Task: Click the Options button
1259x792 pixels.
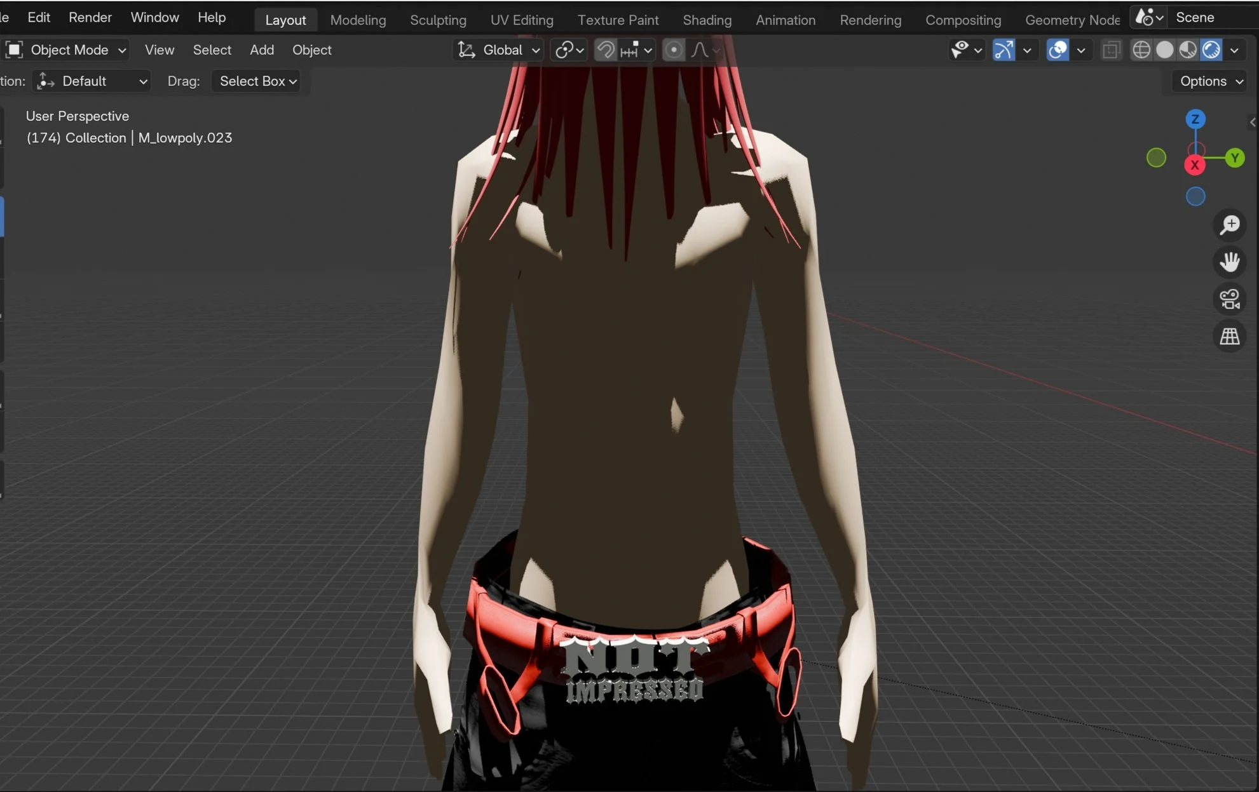Action: click(1209, 81)
